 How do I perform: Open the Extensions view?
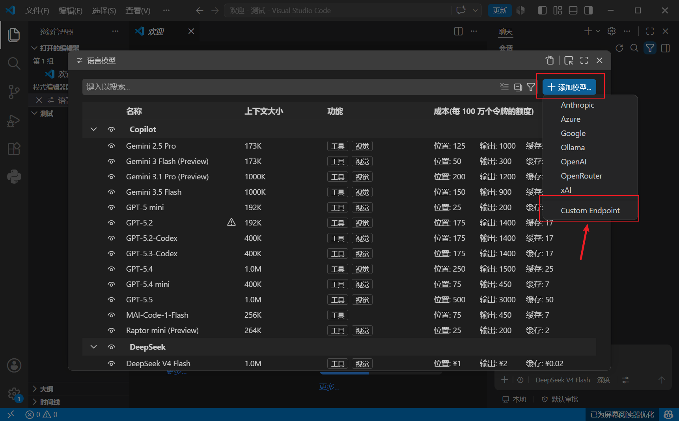pyautogui.click(x=14, y=149)
